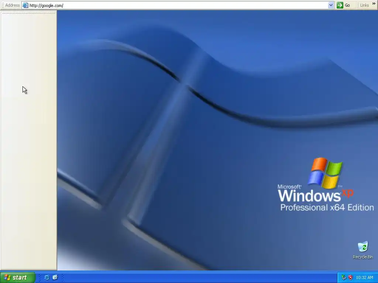This screenshot has width=378, height=283.
Task: Click the Address label on the toolbar
Action: click(x=12, y=5)
